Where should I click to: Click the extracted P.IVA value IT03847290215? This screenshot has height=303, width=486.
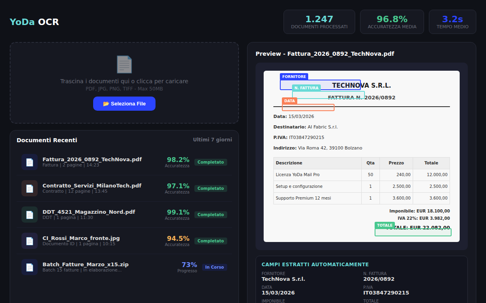(386, 292)
